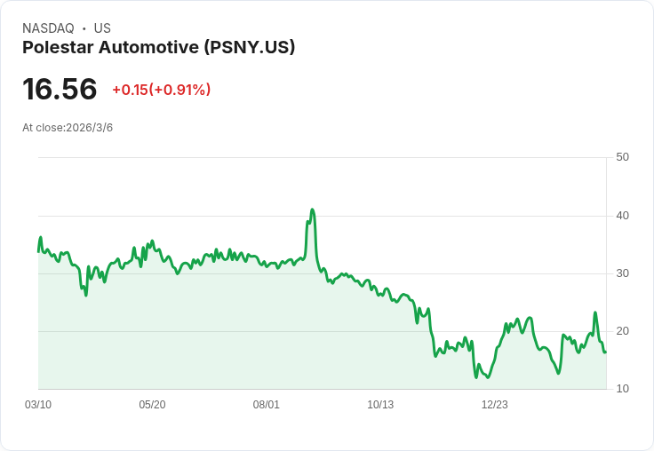
Task: Click the 50 value on the price axis
Action: tap(622, 157)
